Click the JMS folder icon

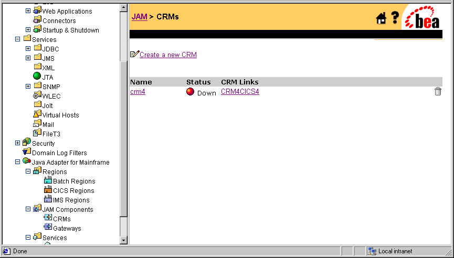[38, 57]
